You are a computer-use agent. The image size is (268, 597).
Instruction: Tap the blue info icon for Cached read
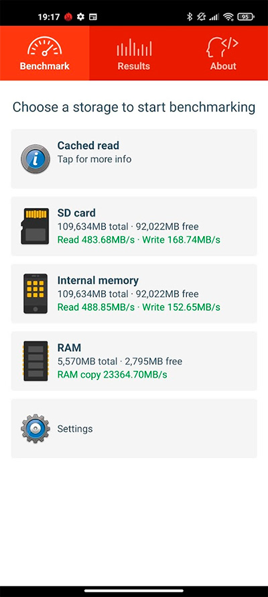click(36, 159)
